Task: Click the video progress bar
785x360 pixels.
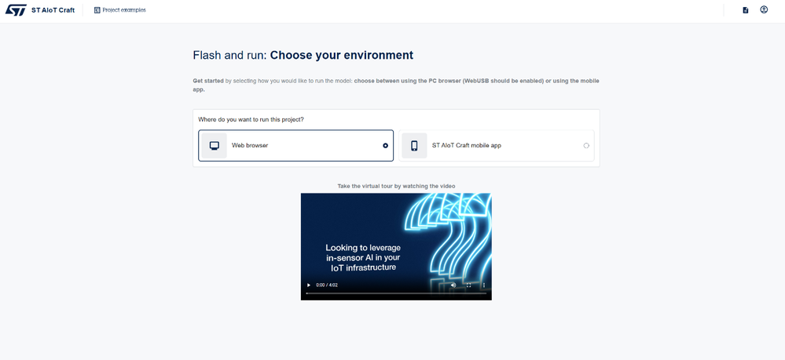Action: point(396,293)
